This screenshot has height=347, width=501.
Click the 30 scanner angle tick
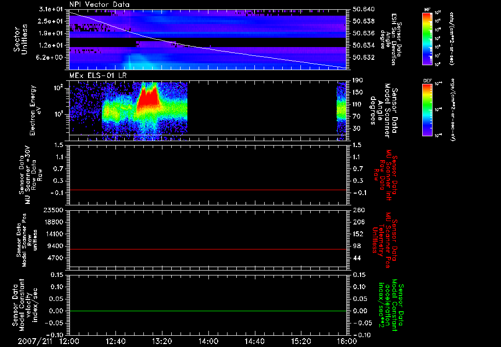356,128
